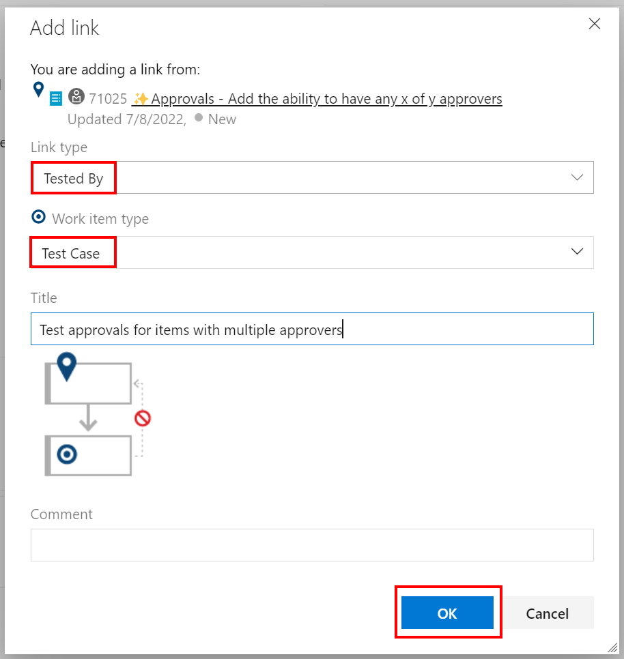The image size is (624, 659).
Task: Click the OK button
Action: (447, 613)
